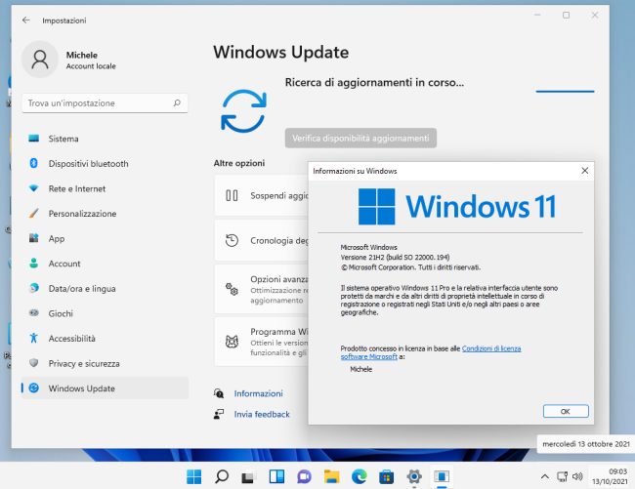Open the Informazioni help link
635x489 pixels.
point(258,393)
